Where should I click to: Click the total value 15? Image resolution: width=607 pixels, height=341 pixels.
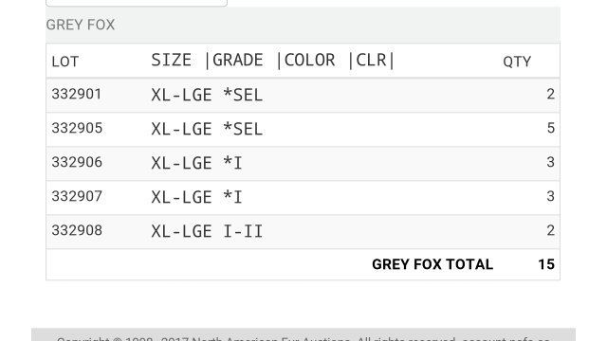546,264
